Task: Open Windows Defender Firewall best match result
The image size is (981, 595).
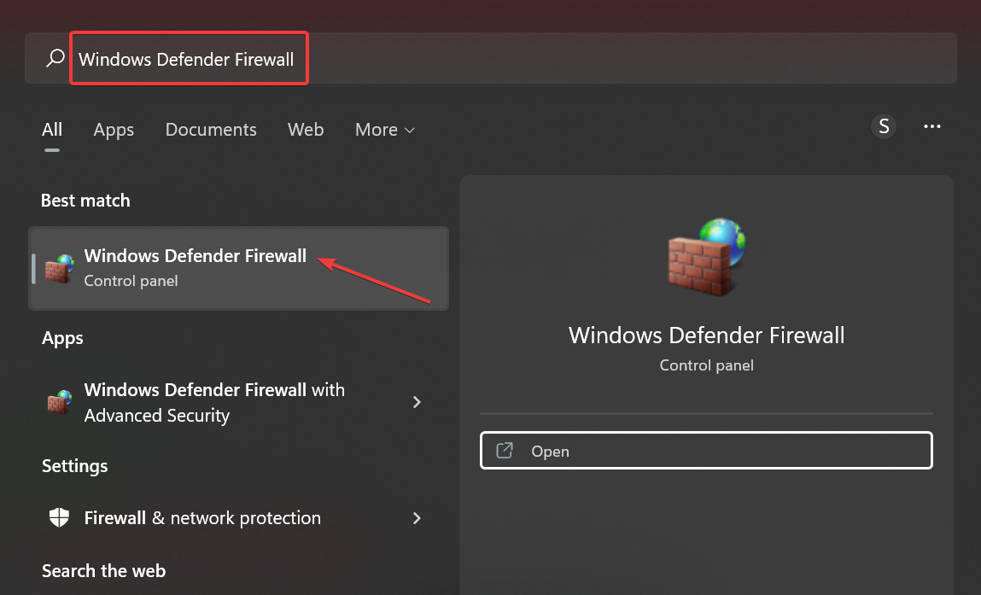Action: coord(239,268)
